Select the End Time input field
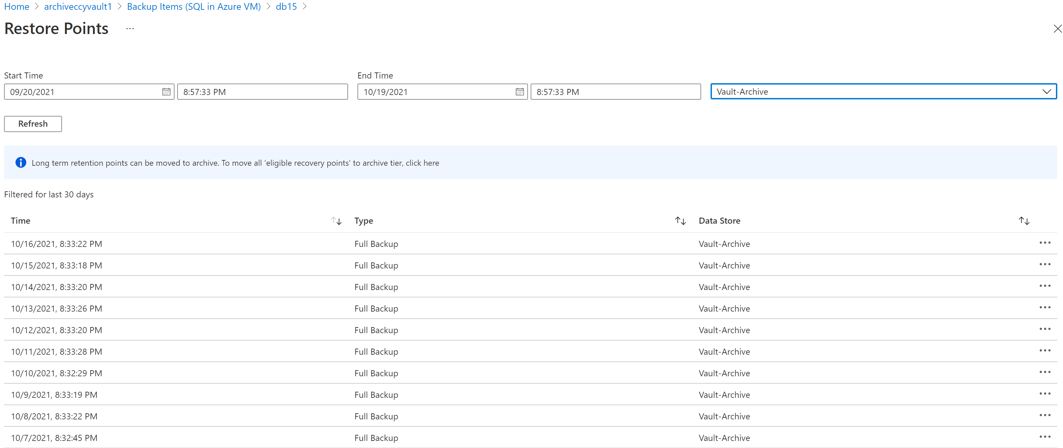This screenshot has width=1063, height=448. (616, 92)
